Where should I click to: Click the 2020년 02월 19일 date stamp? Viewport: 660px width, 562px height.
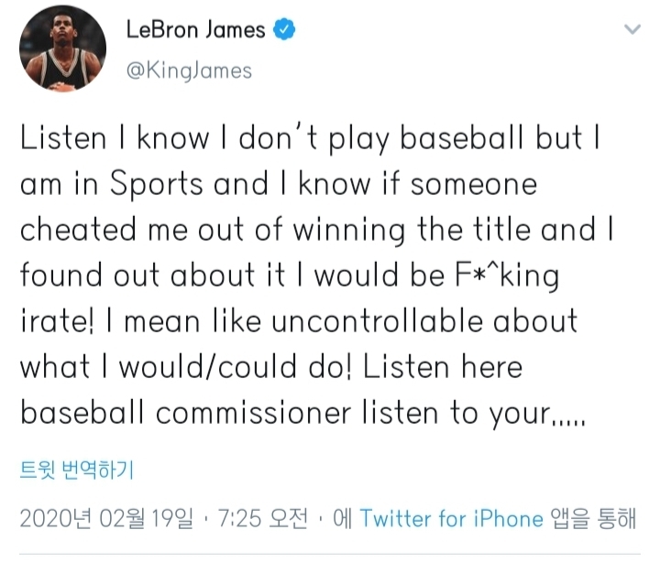[107, 518]
